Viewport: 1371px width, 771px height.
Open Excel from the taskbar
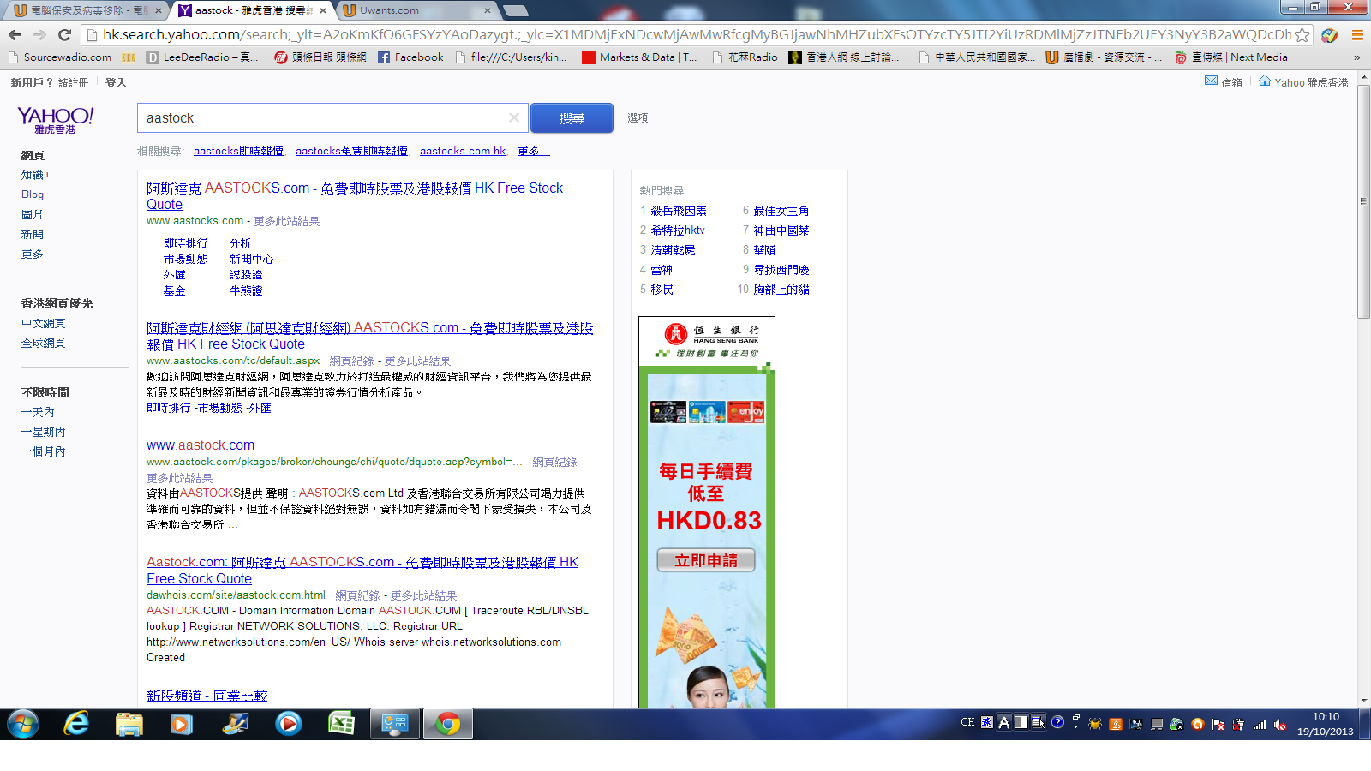tap(342, 724)
